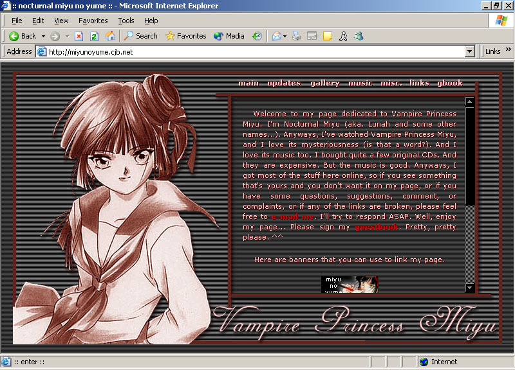
Task: Open the gallery page link
Action: coord(324,83)
